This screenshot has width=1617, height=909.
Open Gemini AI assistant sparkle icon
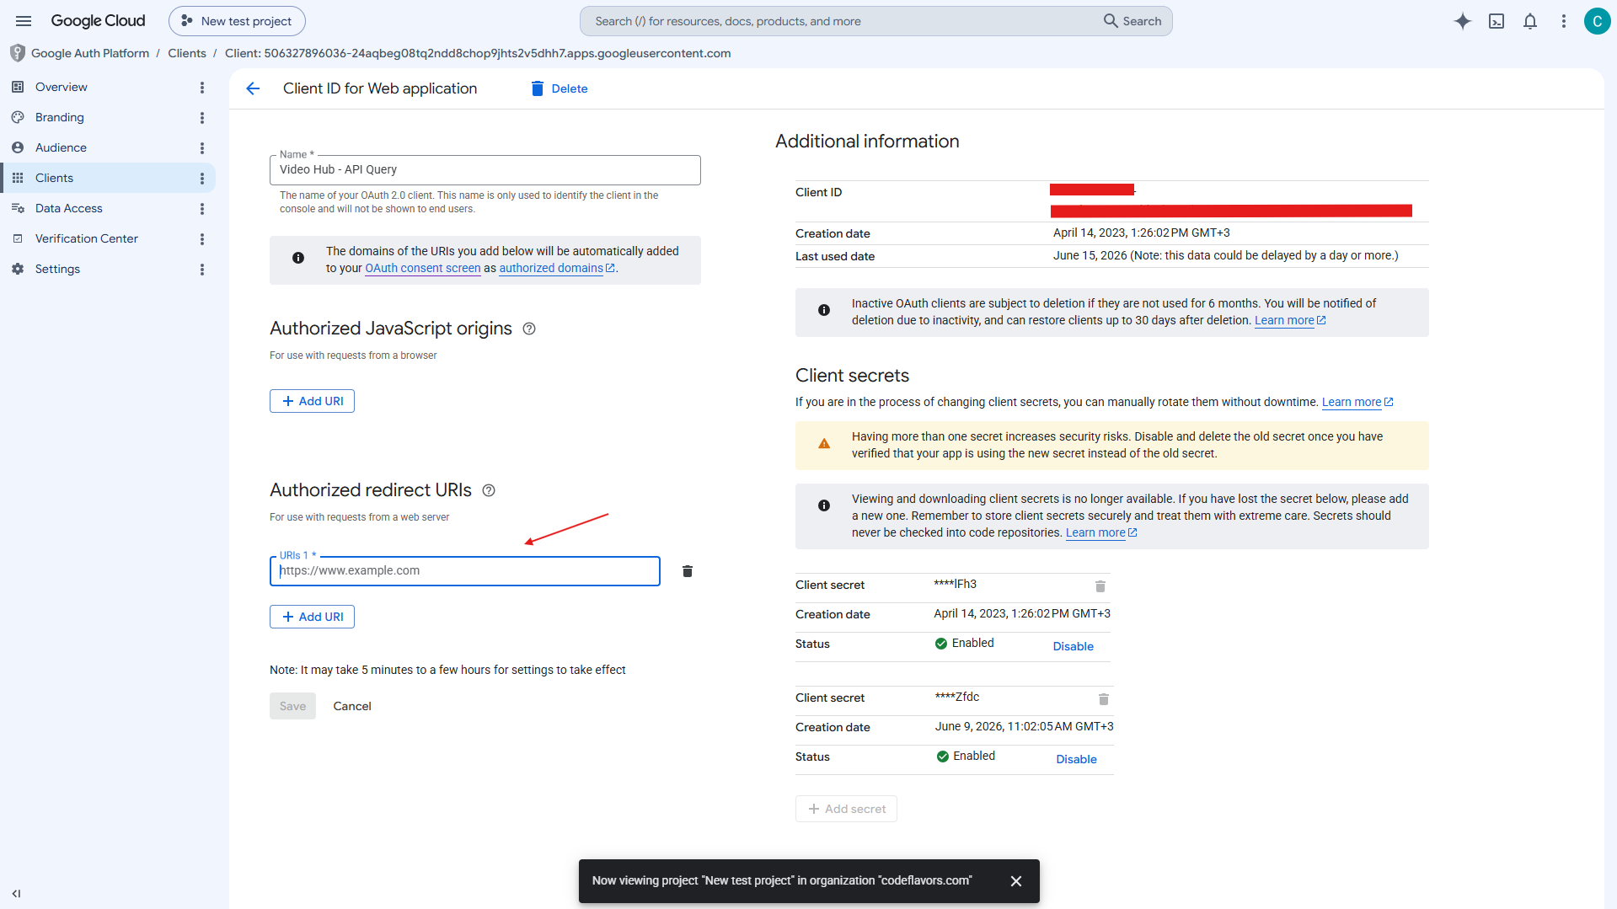point(1463,21)
